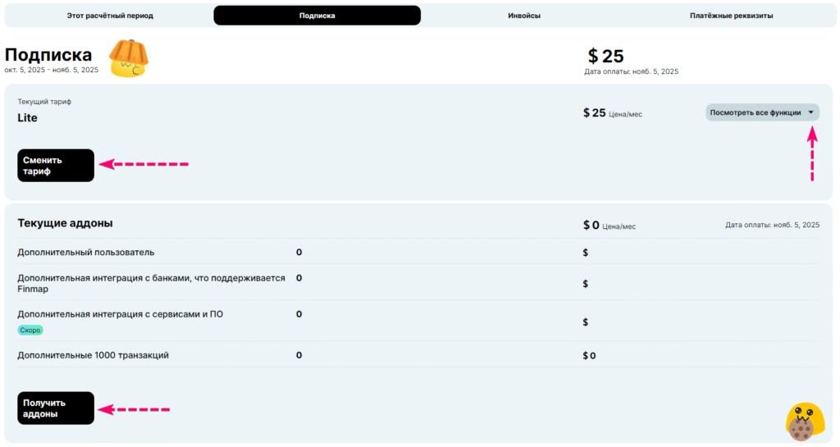Click the orange house mascot icon

point(128,59)
